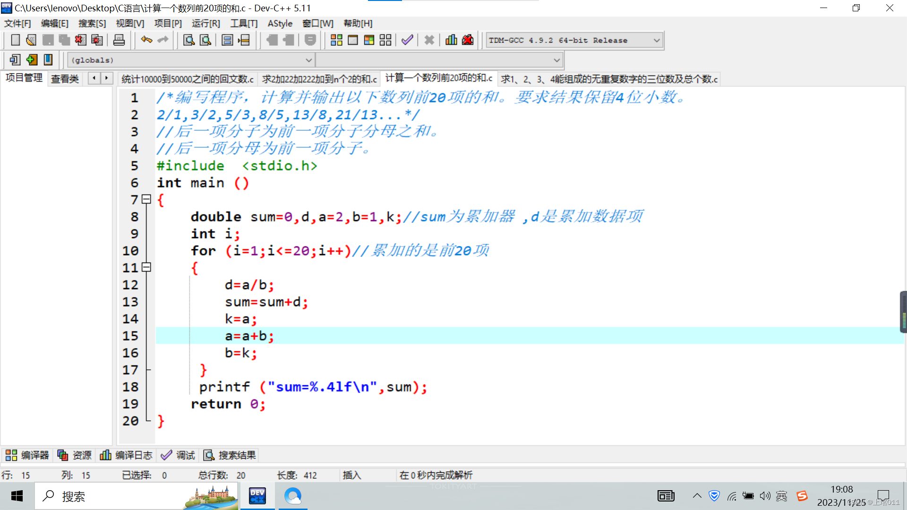Click the Debug checkmark icon

tap(407, 40)
